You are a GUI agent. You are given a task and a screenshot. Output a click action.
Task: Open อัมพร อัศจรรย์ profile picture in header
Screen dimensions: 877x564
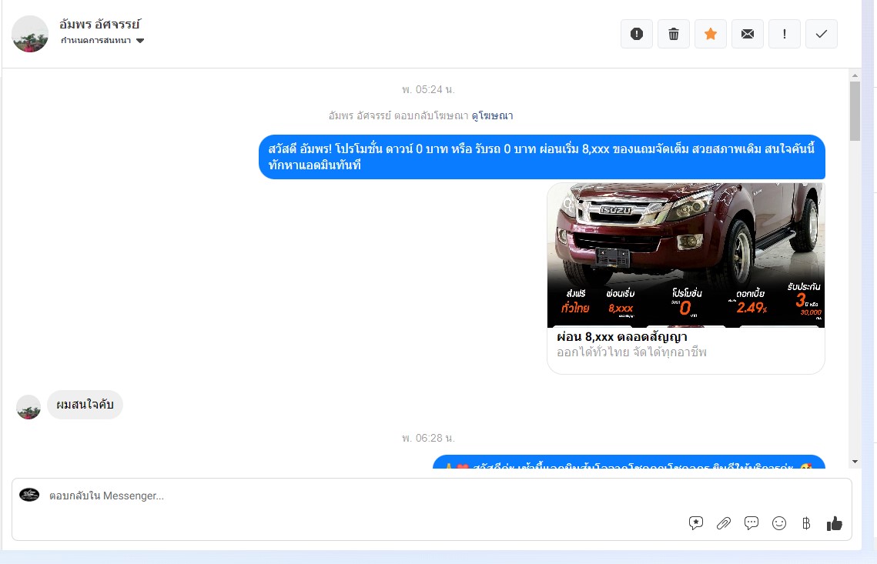29,34
